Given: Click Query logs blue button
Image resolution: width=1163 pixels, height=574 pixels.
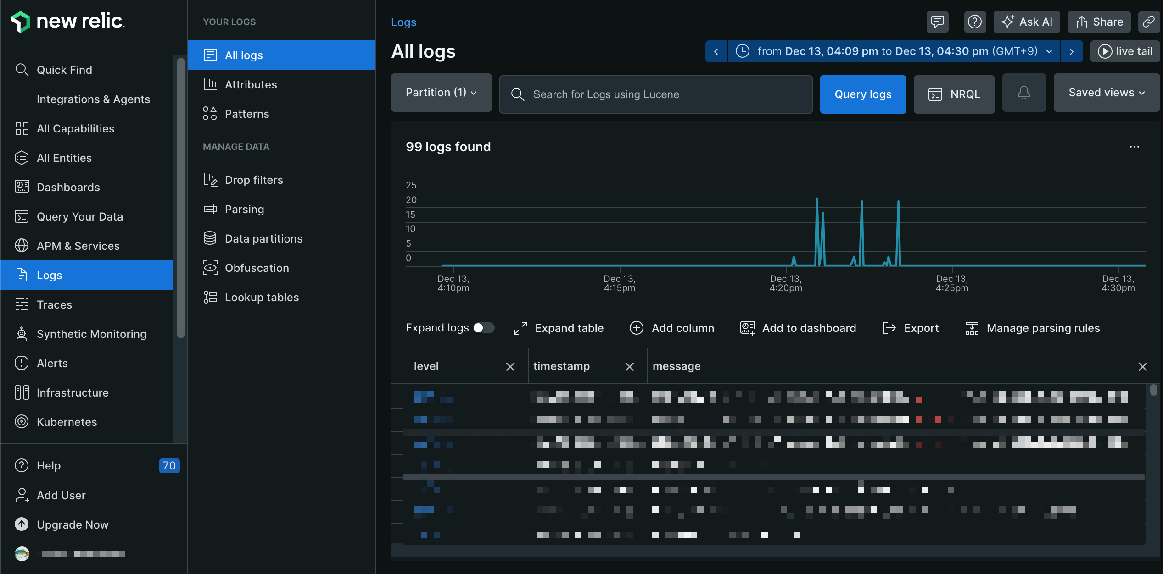Looking at the screenshot, I should pyautogui.click(x=862, y=94).
